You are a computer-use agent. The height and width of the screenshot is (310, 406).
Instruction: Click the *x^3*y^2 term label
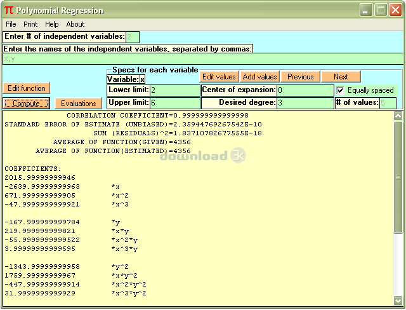click(129, 293)
